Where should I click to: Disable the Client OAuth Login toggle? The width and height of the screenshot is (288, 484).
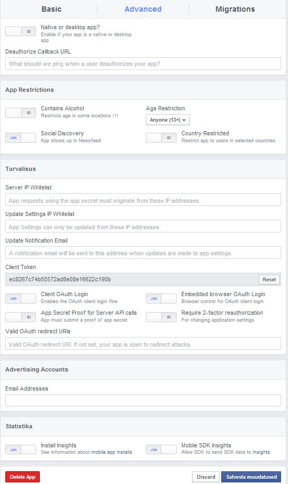[21, 298]
